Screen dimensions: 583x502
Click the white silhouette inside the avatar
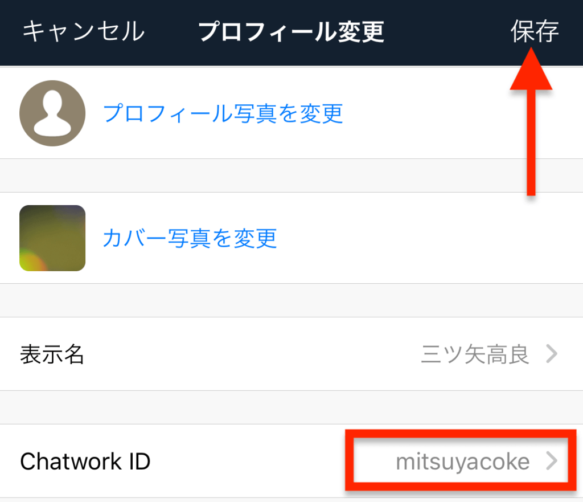click(52, 113)
